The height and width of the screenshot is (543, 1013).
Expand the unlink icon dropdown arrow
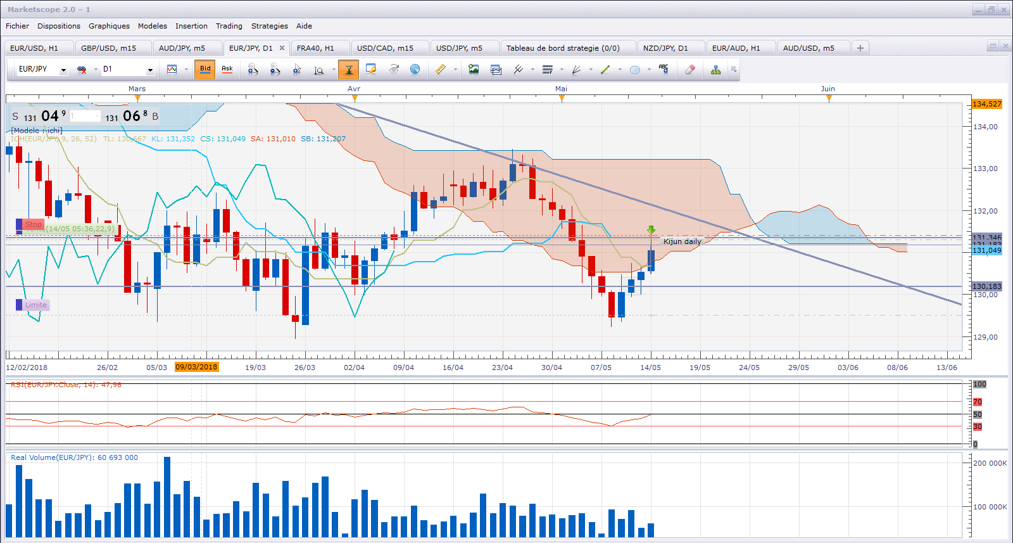[x=96, y=70]
